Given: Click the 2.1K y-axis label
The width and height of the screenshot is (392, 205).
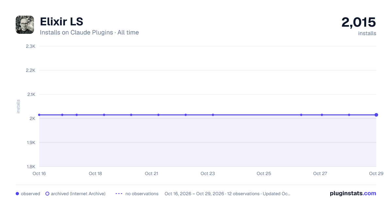Looking at the screenshot, I should pos(31,94).
